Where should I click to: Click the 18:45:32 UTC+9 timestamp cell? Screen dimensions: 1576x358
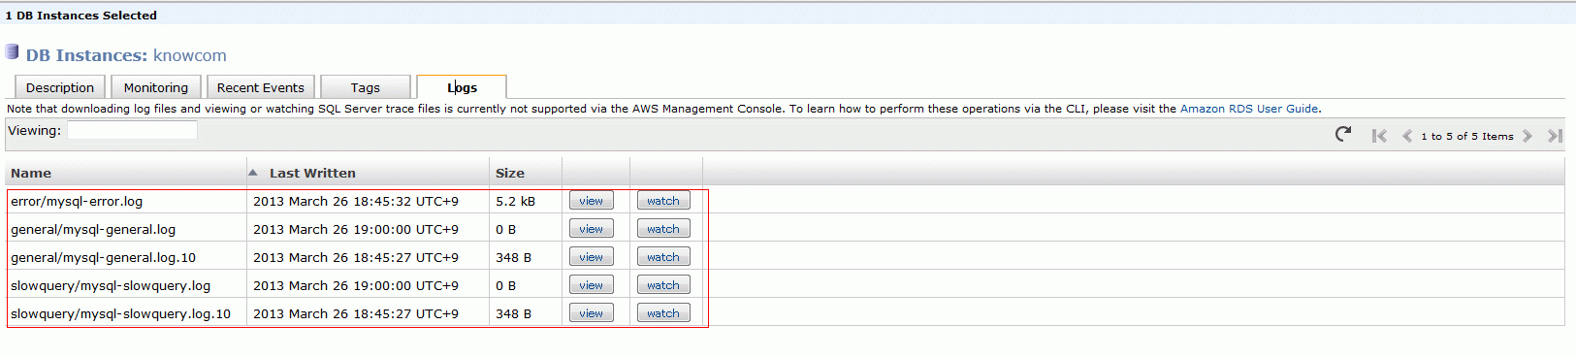(368, 201)
